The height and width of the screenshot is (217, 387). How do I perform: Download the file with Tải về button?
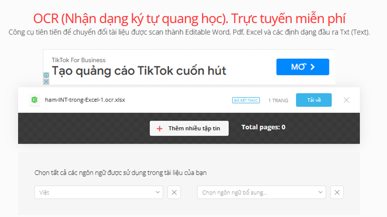pyautogui.click(x=313, y=100)
